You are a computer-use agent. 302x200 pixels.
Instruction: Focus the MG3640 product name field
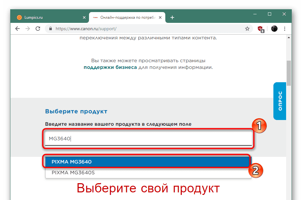pos(148,139)
